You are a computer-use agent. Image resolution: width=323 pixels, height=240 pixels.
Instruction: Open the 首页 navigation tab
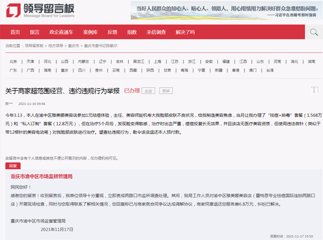click(15, 32)
